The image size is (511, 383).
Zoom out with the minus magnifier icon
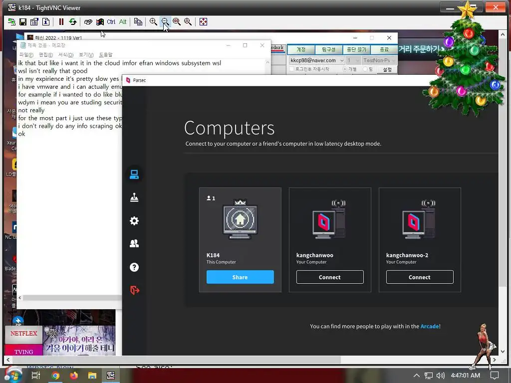[165, 22]
